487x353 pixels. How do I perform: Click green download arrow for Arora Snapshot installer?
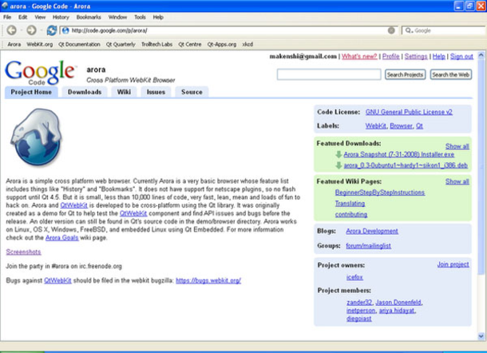(339, 154)
